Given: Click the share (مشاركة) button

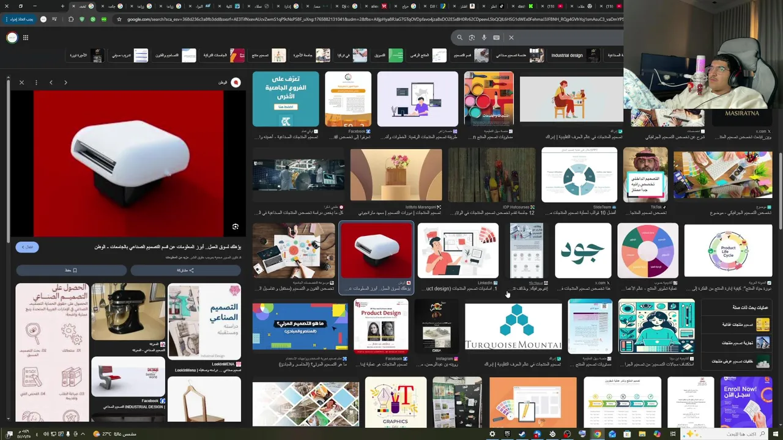Looking at the screenshot, I should point(185,270).
